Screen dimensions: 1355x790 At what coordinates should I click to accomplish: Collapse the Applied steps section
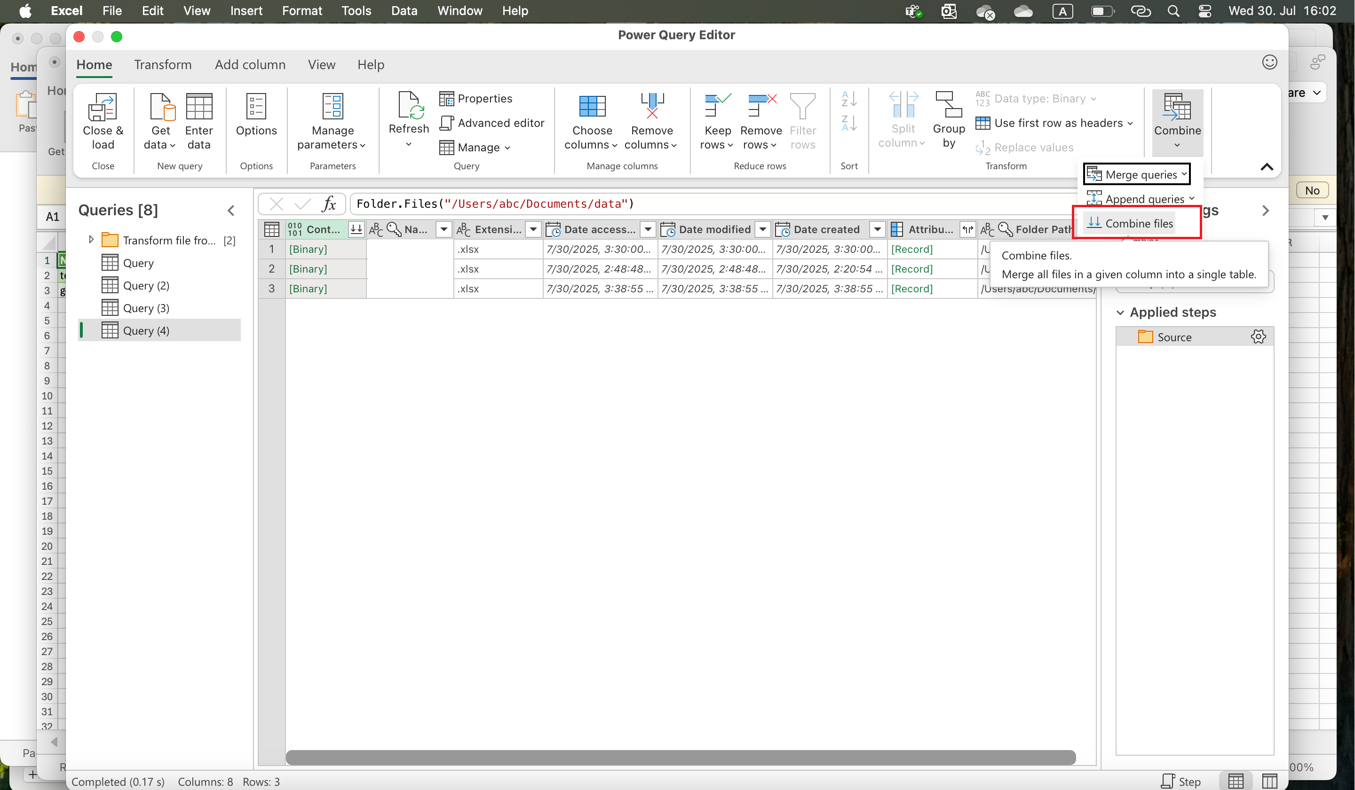click(x=1120, y=312)
